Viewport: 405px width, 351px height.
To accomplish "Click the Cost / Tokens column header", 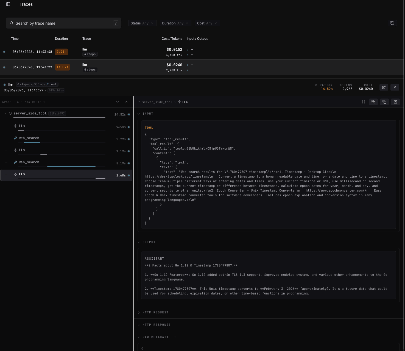I will click(x=172, y=39).
